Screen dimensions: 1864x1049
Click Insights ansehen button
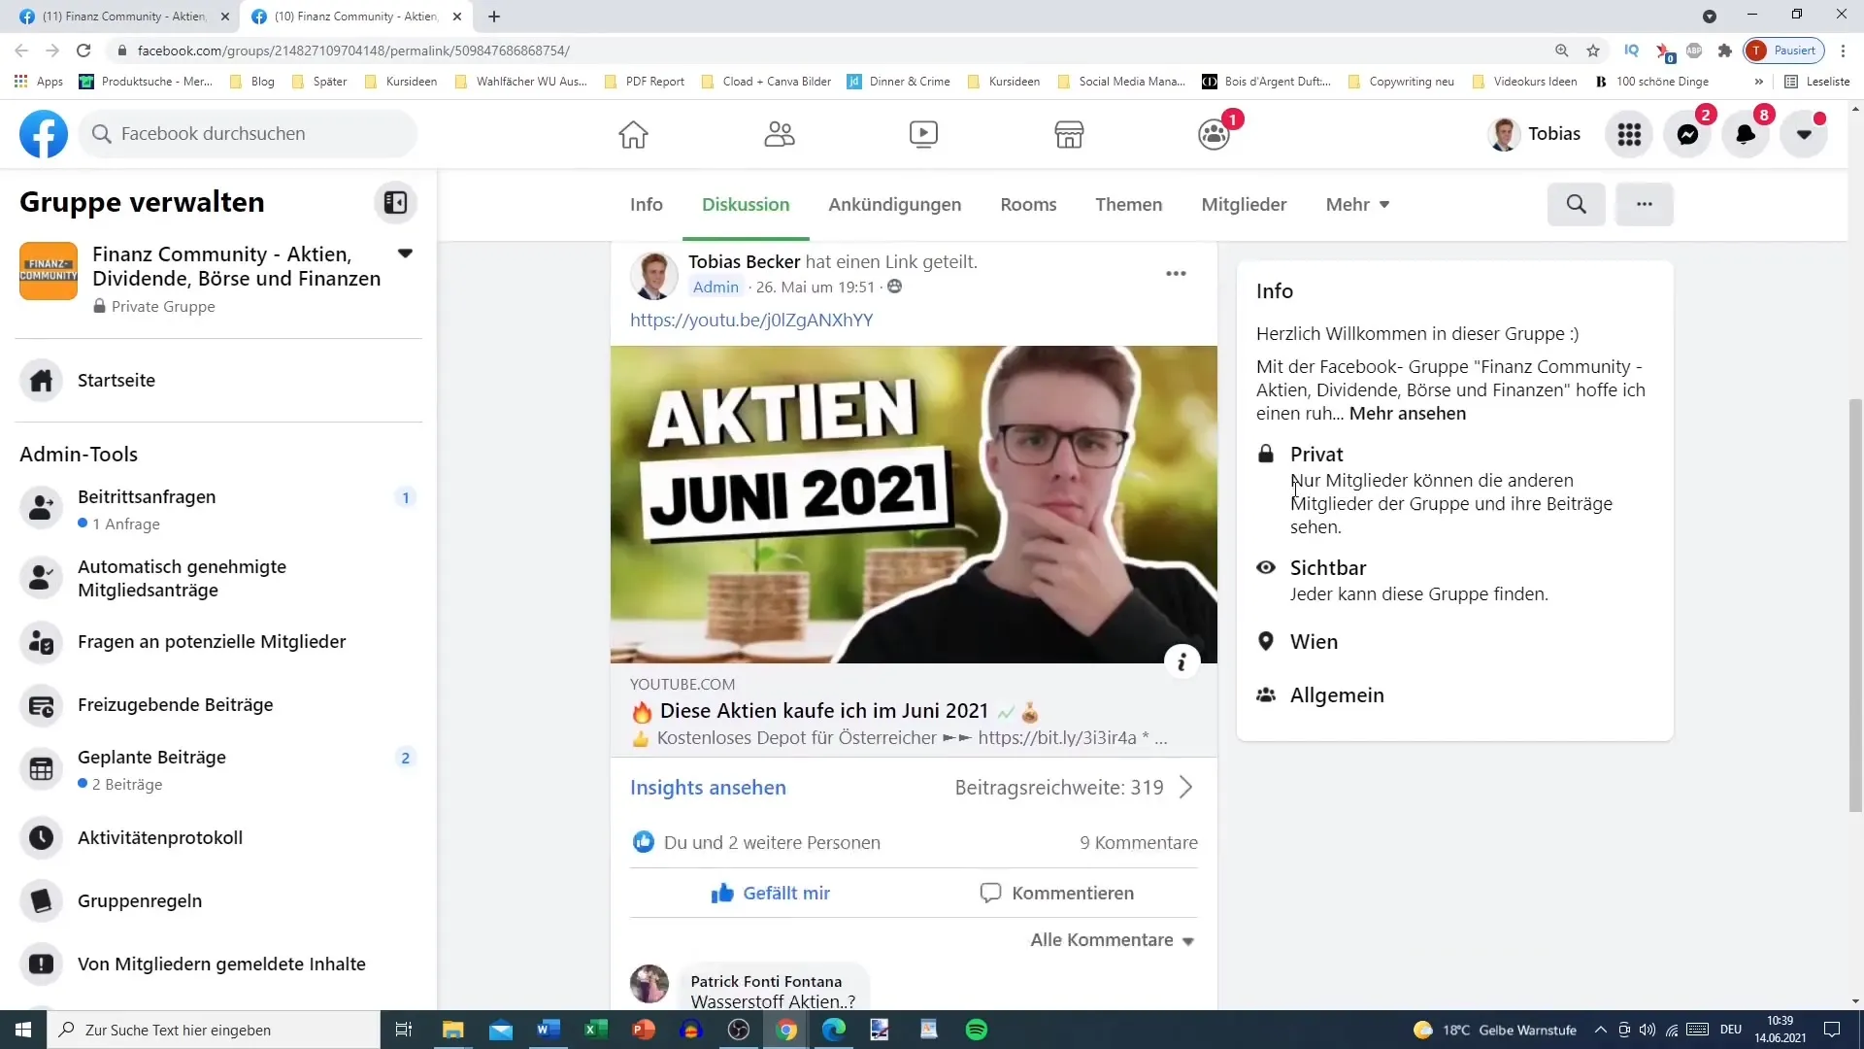point(708,787)
